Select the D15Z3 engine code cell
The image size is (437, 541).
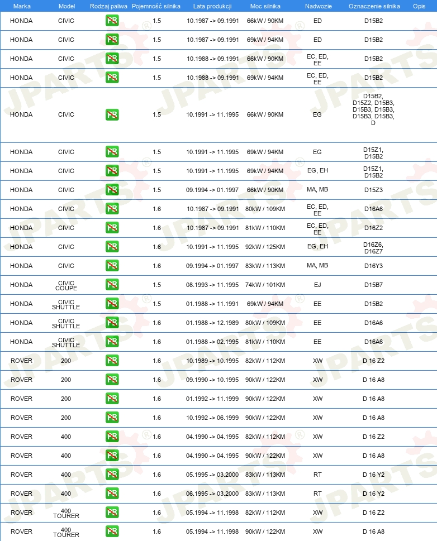coord(373,190)
